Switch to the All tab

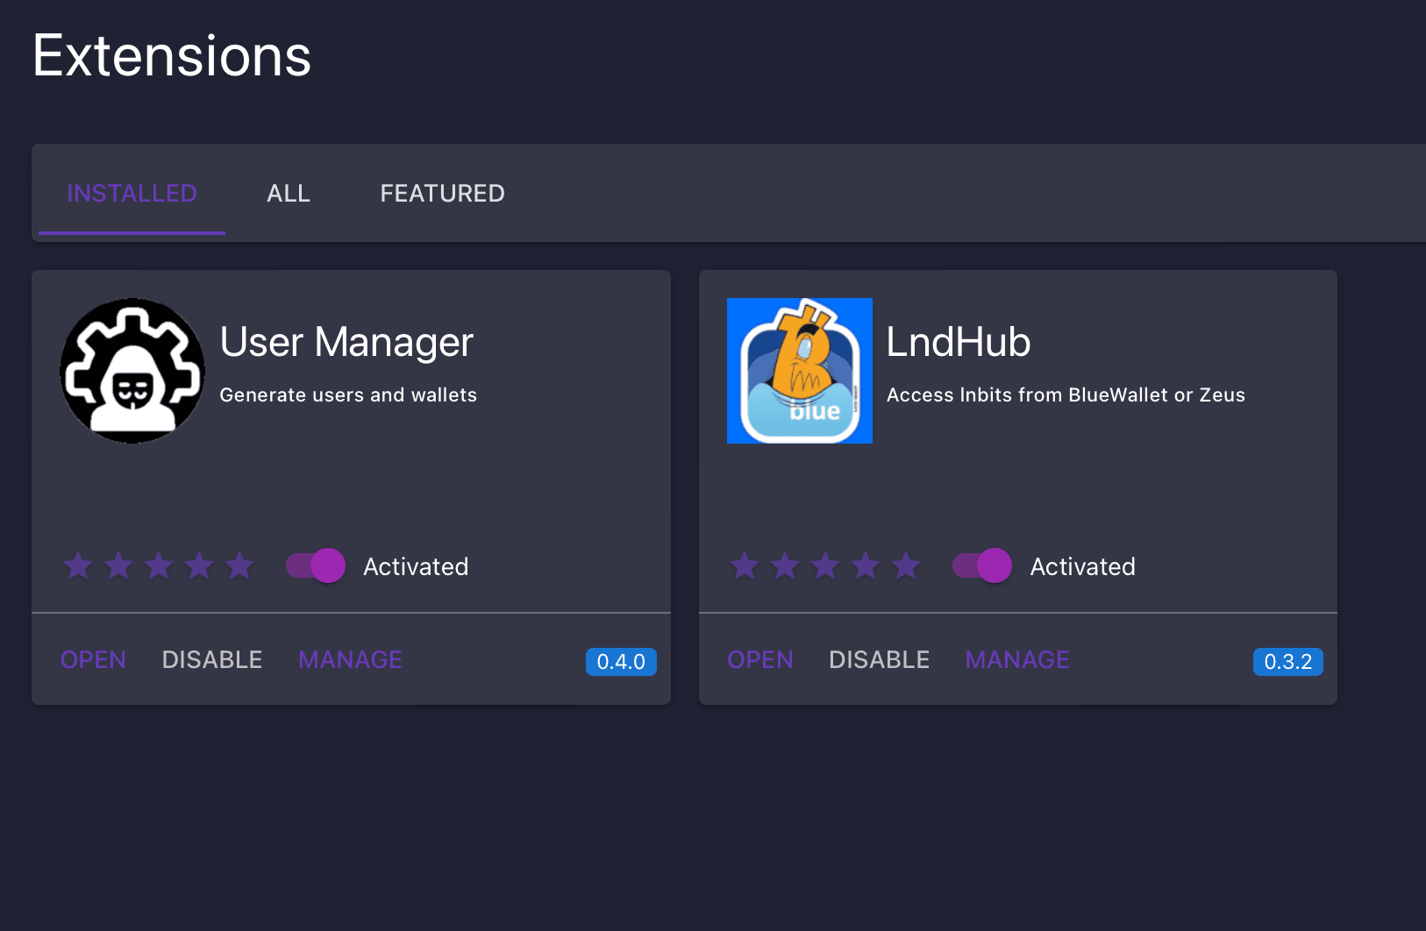[x=289, y=193]
